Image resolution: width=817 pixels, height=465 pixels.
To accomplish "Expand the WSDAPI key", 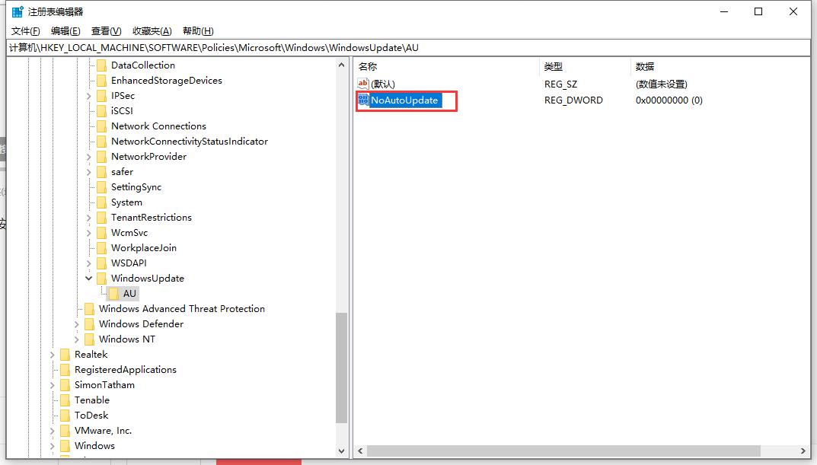I will (x=88, y=263).
